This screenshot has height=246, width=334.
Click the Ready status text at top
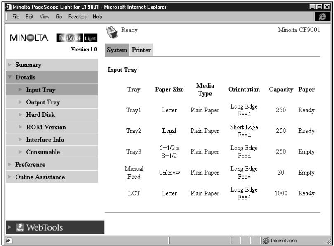coord(129,30)
